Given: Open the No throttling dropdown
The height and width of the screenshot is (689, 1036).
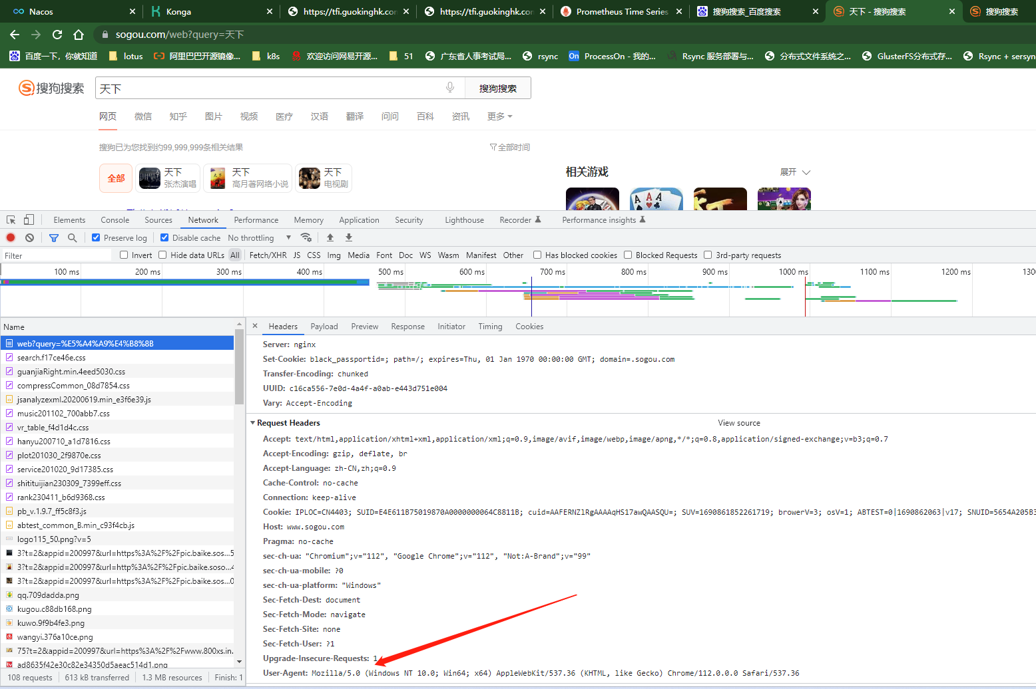Looking at the screenshot, I should (x=259, y=237).
